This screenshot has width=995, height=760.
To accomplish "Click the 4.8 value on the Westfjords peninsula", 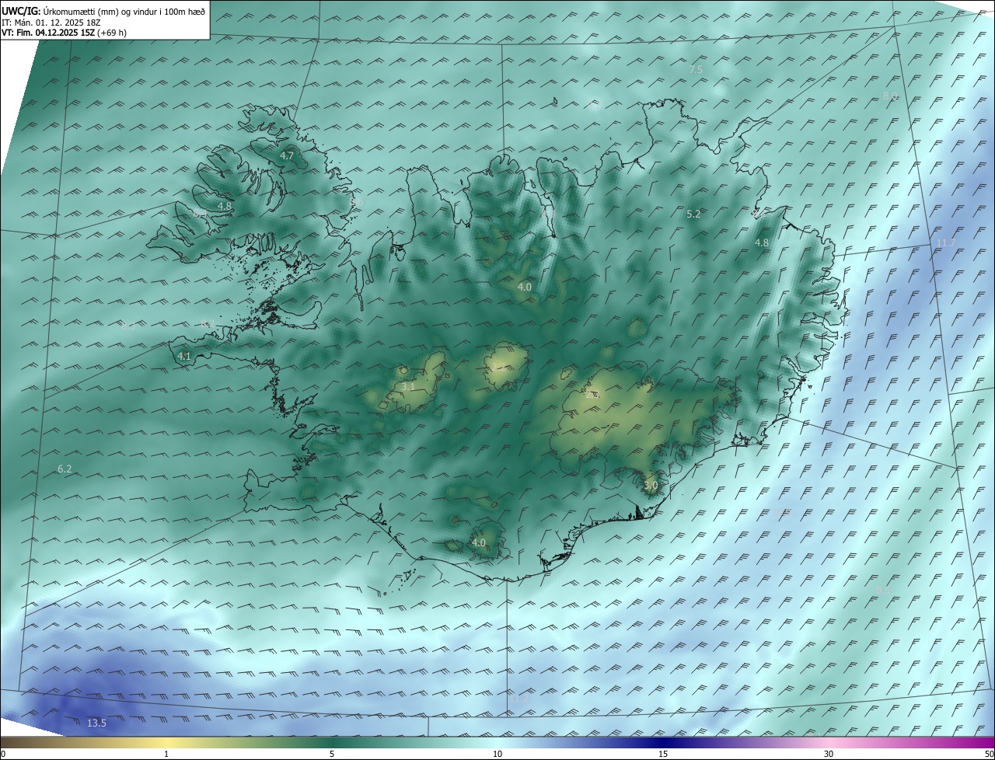I will [x=225, y=206].
